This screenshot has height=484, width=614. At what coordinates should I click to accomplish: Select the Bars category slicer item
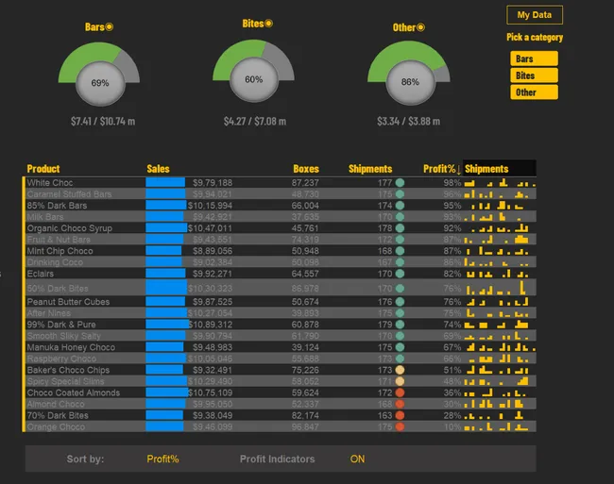point(534,58)
